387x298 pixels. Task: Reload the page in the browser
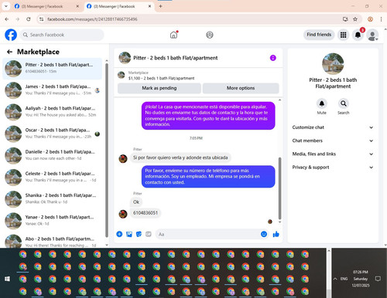click(x=29, y=19)
